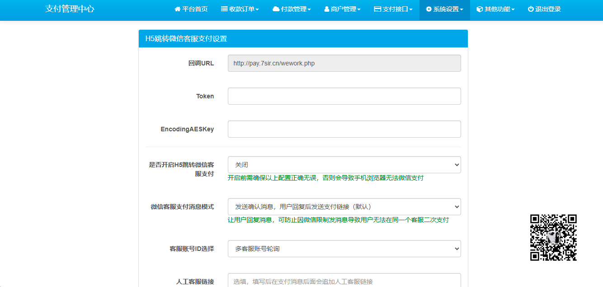Click the cube icon beside 其他功能
This screenshot has height=287, width=603.
point(480,9)
